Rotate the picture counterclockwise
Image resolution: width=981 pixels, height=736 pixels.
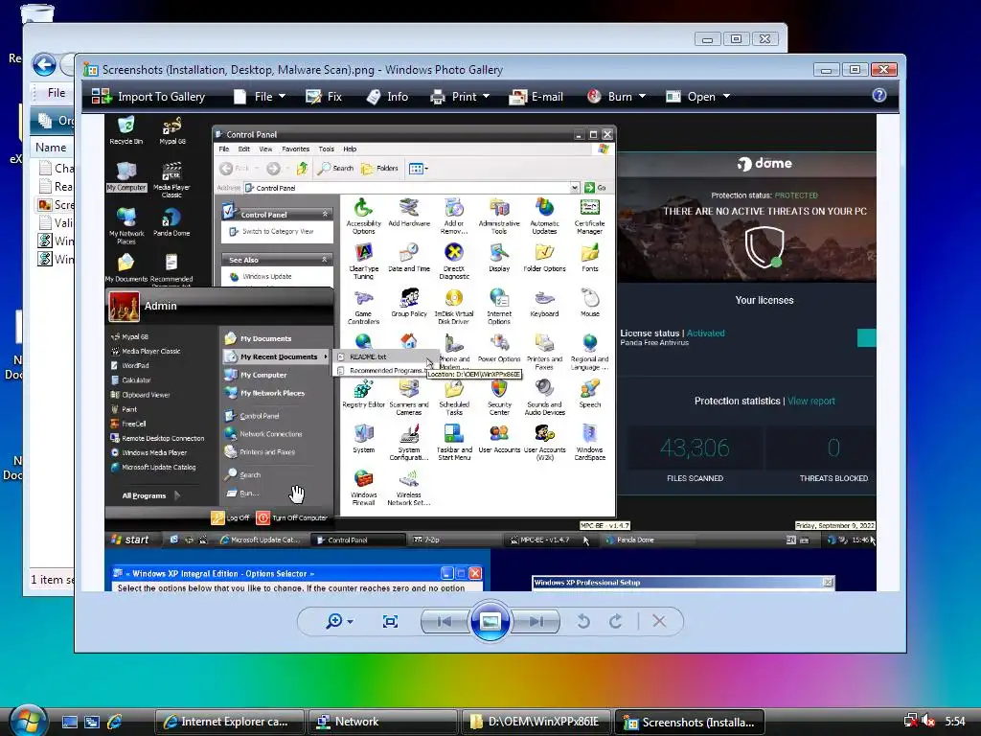click(x=583, y=621)
